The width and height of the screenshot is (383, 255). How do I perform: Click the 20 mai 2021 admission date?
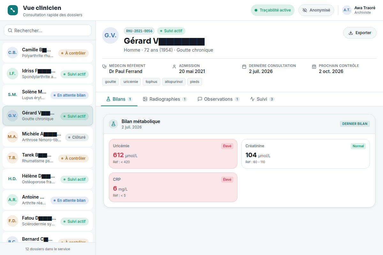tap(192, 71)
